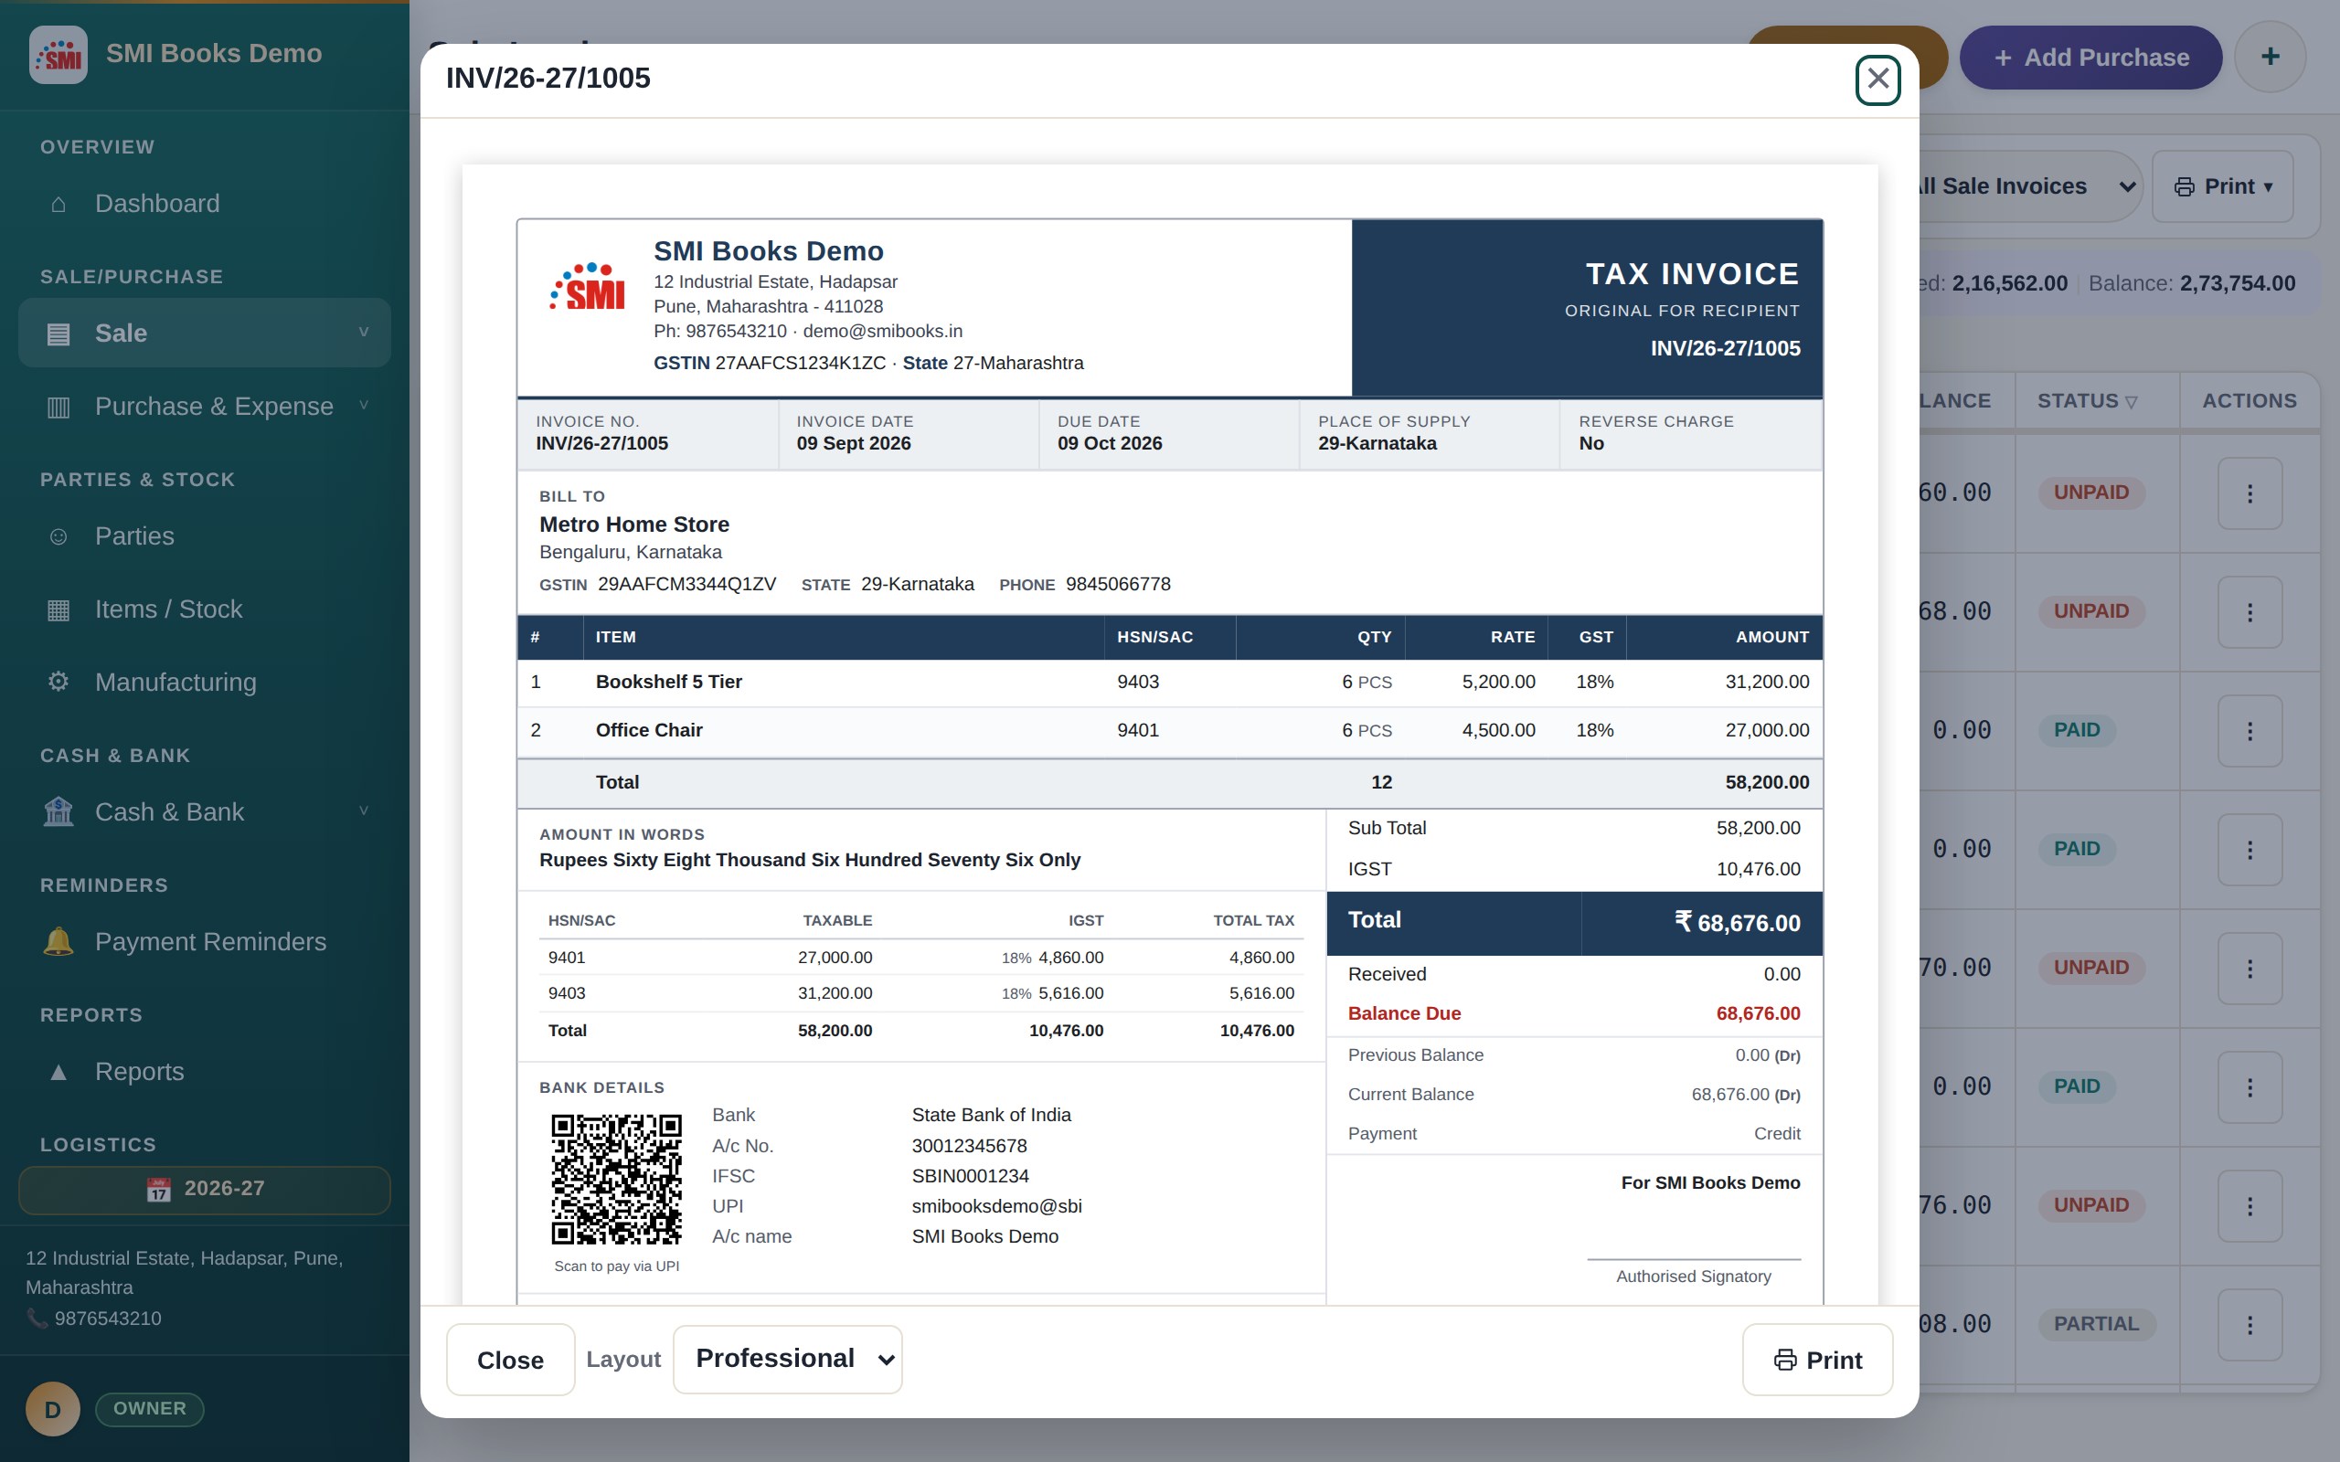
Task: Click the last UNPAID status badge
Action: (x=2090, y=1205)
